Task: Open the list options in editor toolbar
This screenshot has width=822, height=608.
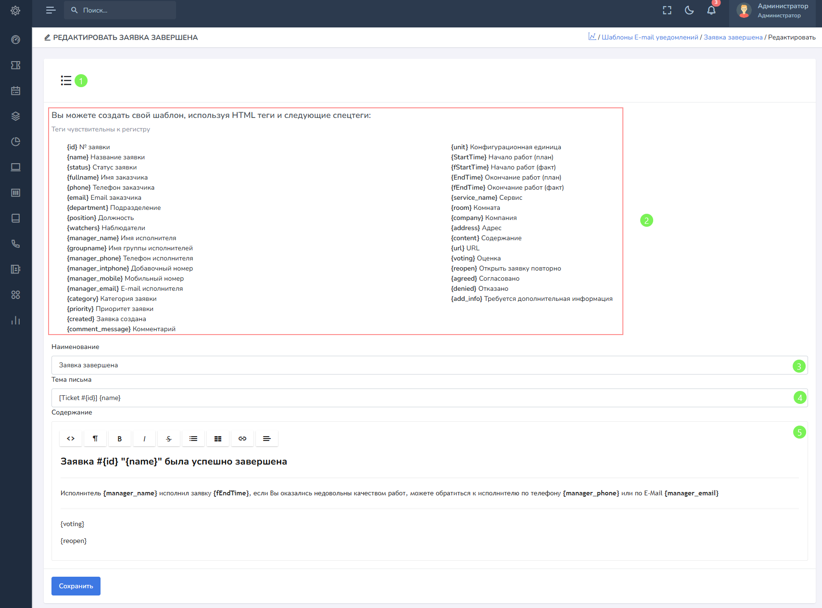Action: 193,439
